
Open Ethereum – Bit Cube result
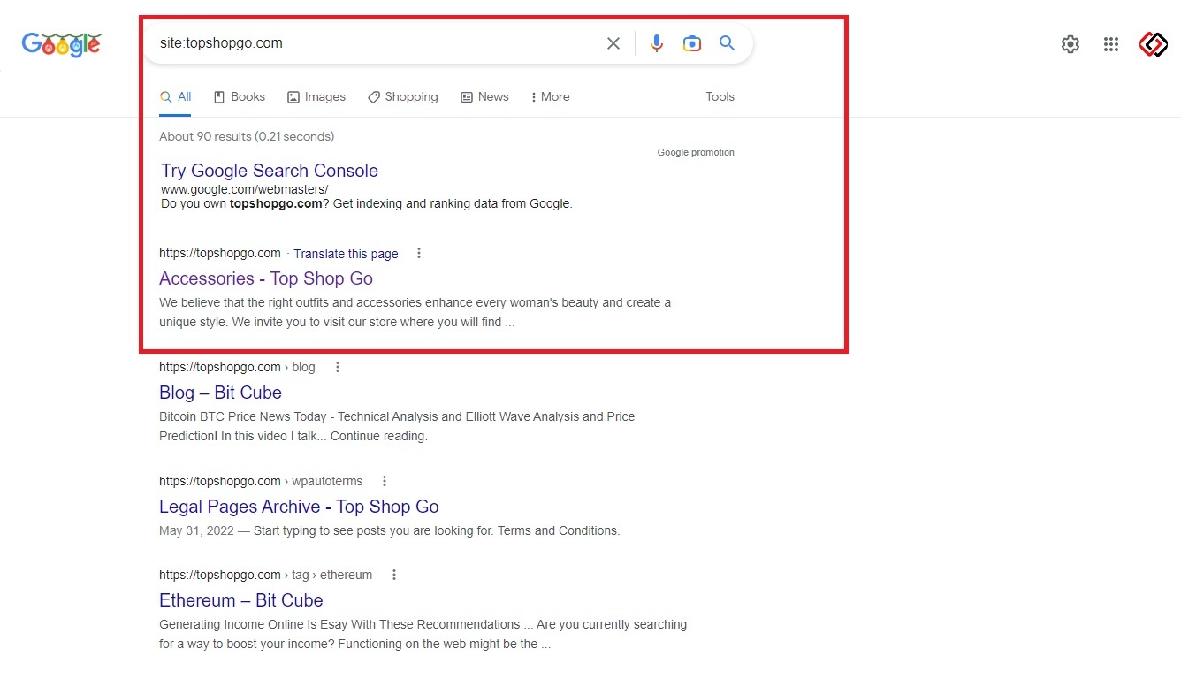pos(241,600)
